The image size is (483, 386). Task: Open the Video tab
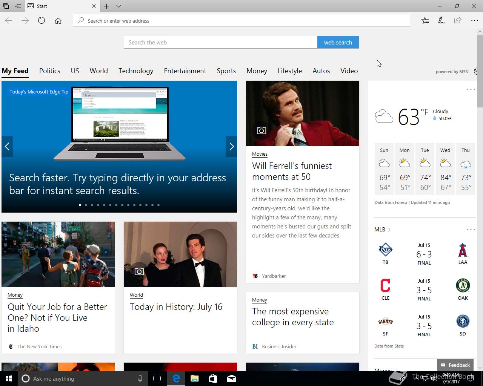[349, 71]
